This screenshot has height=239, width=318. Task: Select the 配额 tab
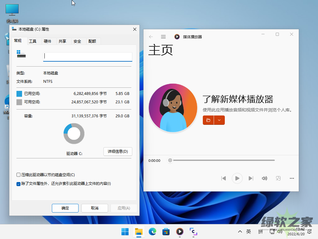point(92,41)
